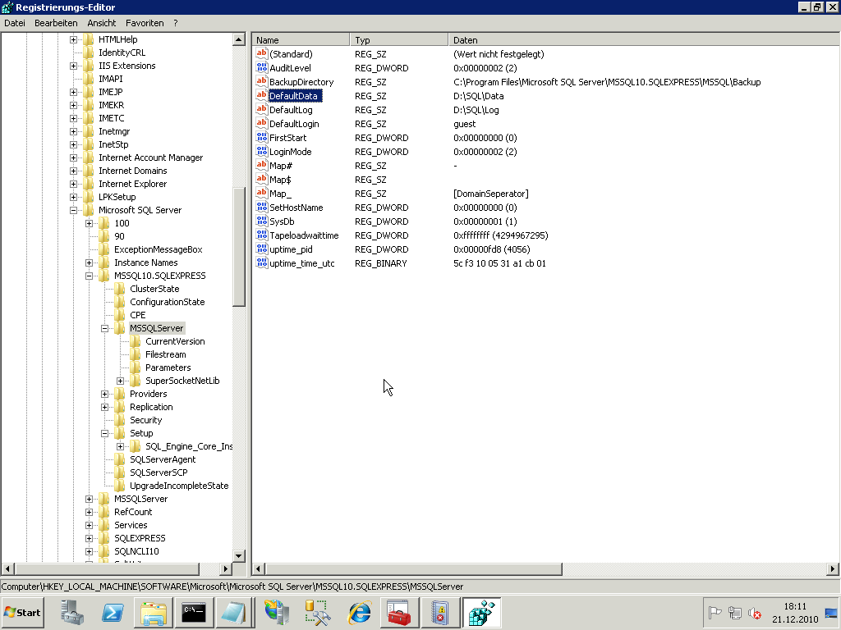Open Windows PowerShell from the taskbar
The image size is (841, 630).
click(113, 612)
